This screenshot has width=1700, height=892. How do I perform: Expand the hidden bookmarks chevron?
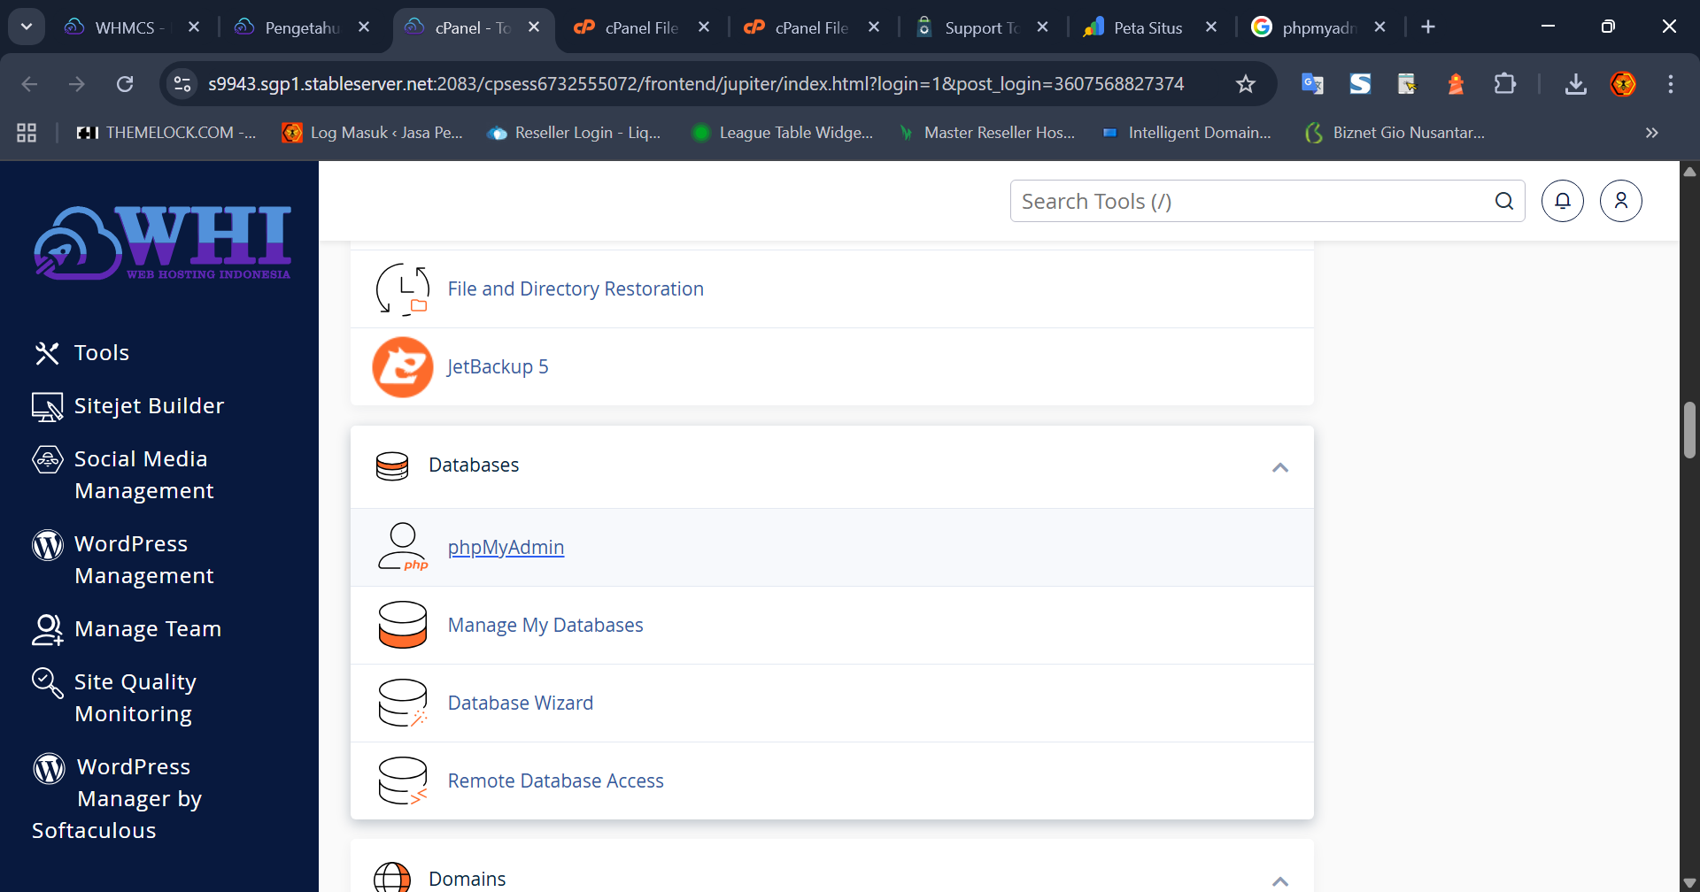(x=1650, y=133)
